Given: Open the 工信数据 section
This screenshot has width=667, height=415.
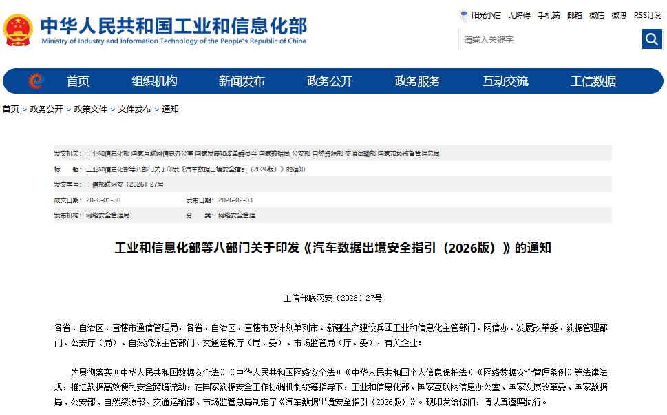Looking at the screenshot, I should (593, 80).
